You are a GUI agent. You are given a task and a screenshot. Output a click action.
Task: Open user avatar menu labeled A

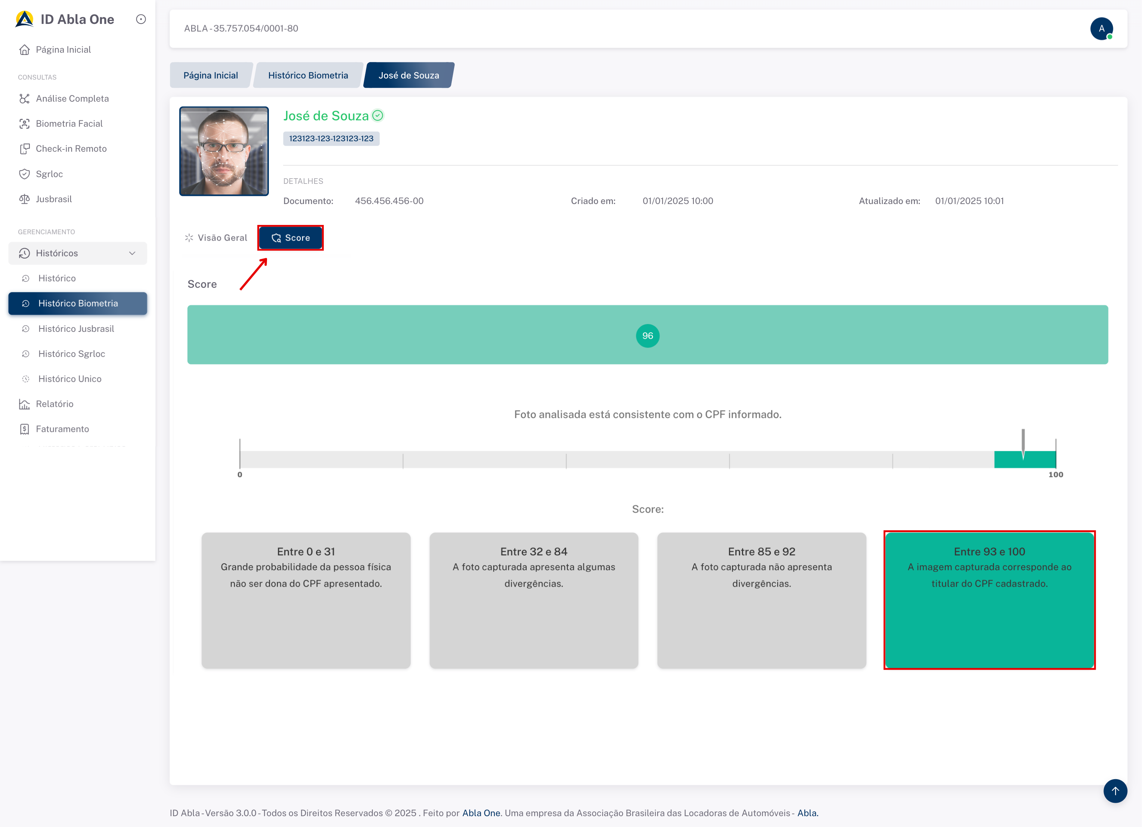tap(1101, 29)
